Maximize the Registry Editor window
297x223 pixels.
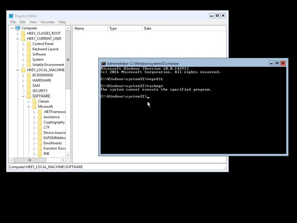218,16
